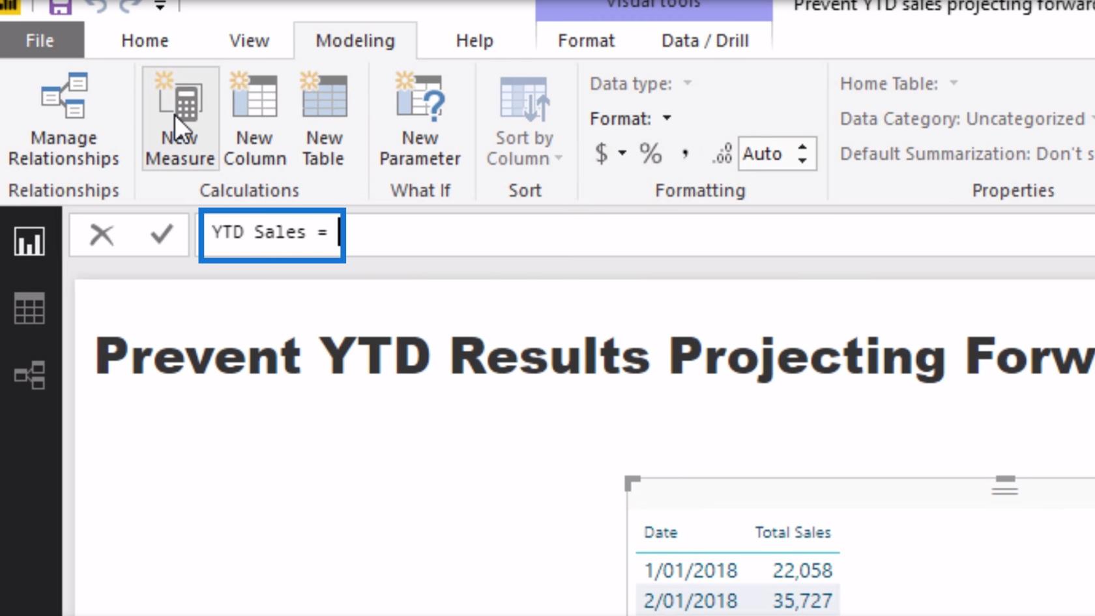This screenshot has height=616, width=1095.
Task: Open the Data / Drill tab
Action: (x=705, y=40)
